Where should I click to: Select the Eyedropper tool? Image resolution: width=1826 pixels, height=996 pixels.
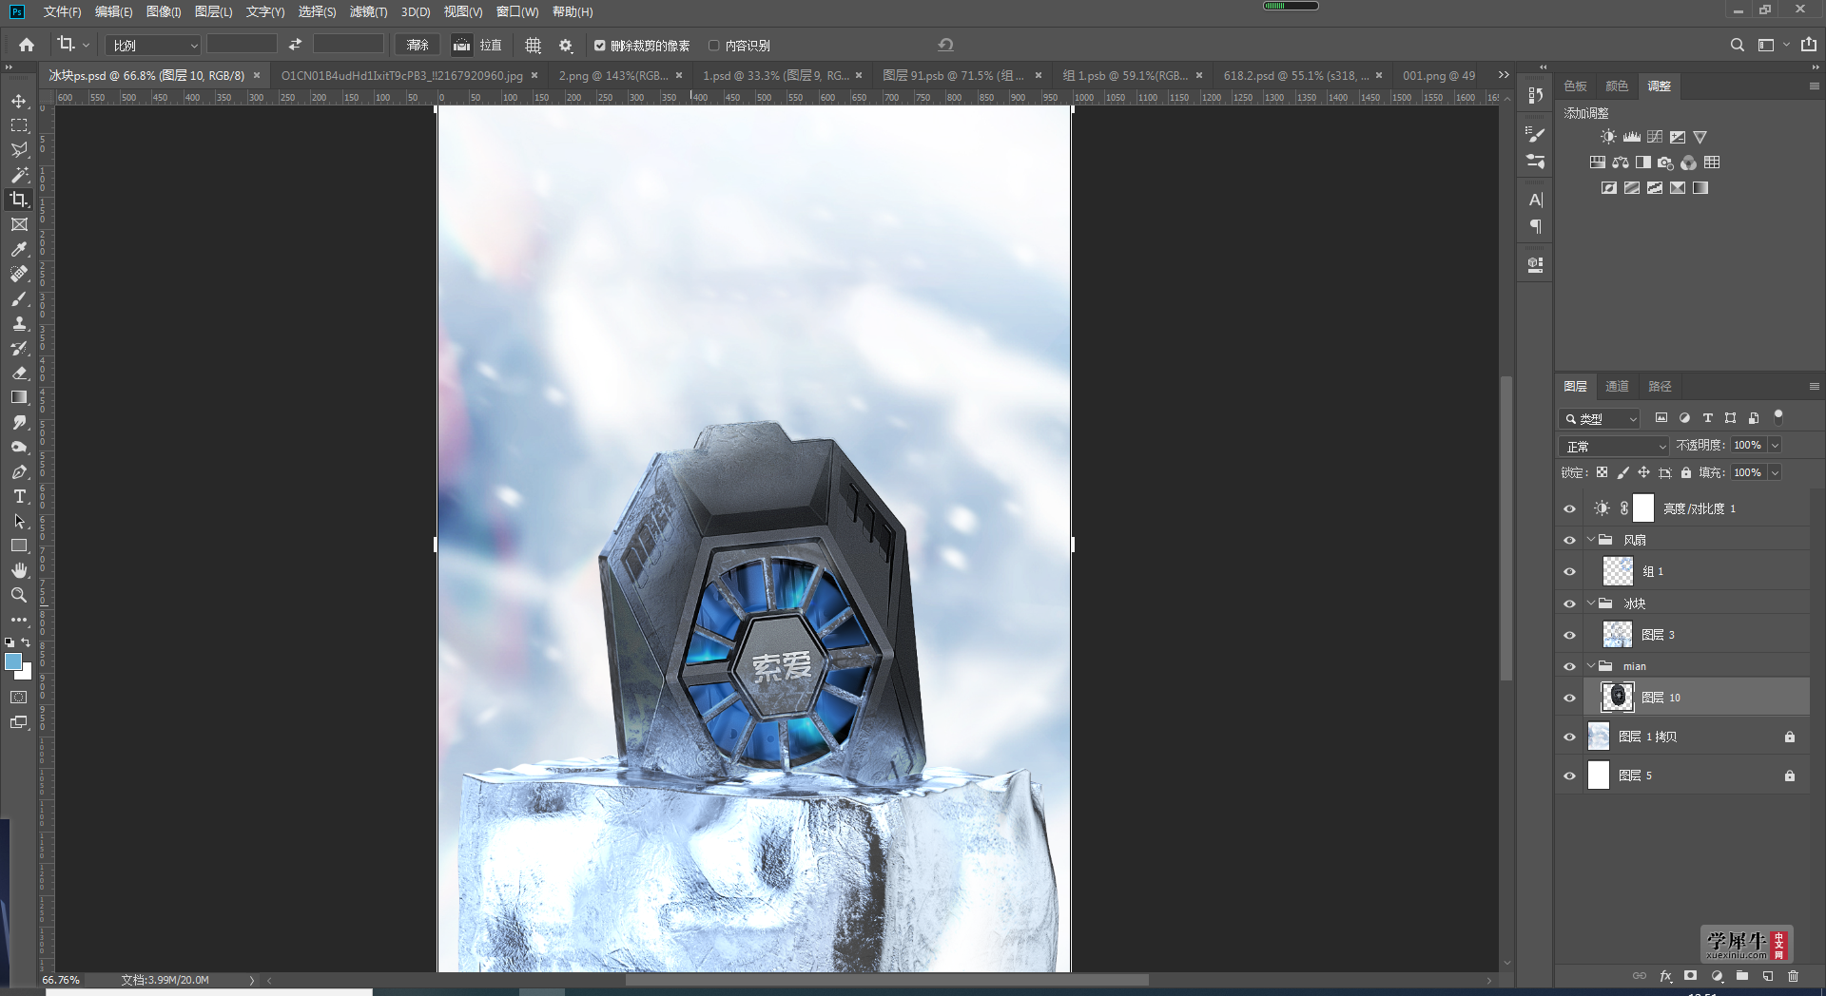pos(19,249)
